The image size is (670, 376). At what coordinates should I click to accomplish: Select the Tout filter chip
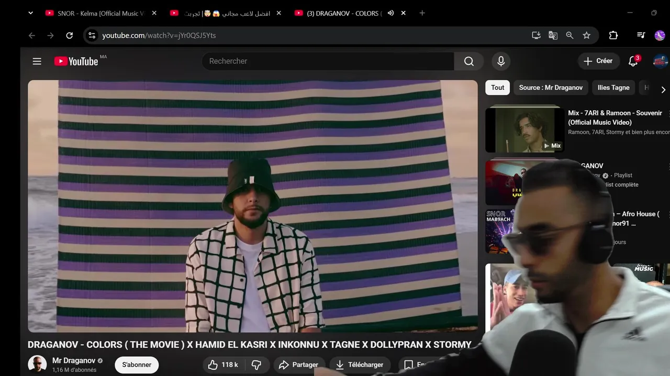[498, 88]
